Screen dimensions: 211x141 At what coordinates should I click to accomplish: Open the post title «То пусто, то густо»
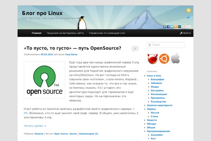coord(72,48)
